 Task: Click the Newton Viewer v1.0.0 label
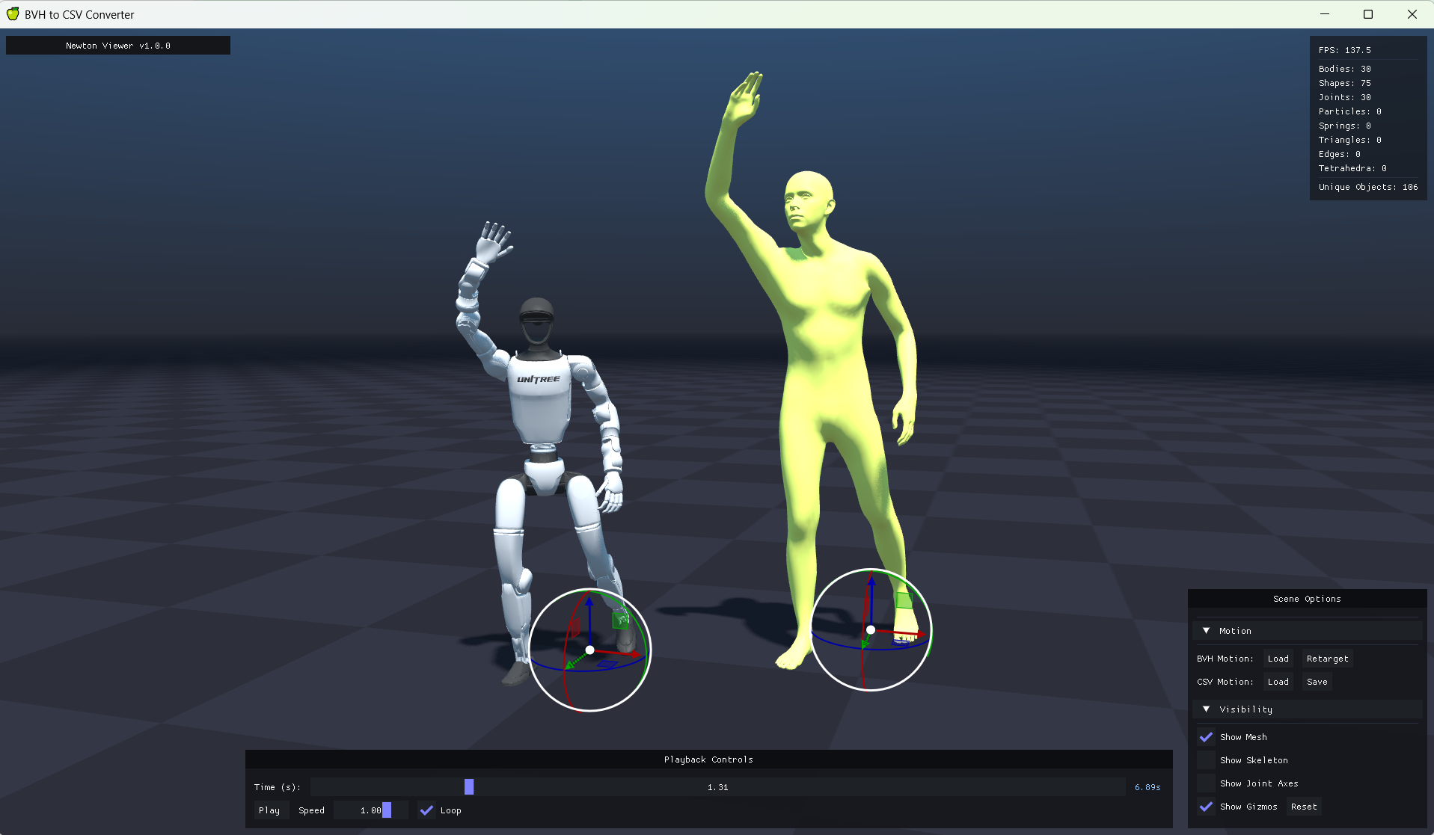[x=118, y=46]
